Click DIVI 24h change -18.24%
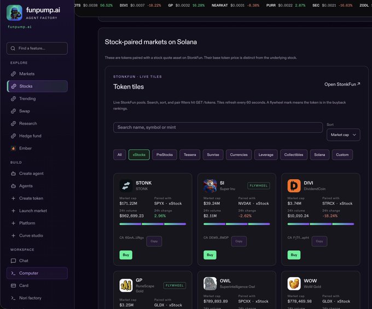 tap(330, 216)
